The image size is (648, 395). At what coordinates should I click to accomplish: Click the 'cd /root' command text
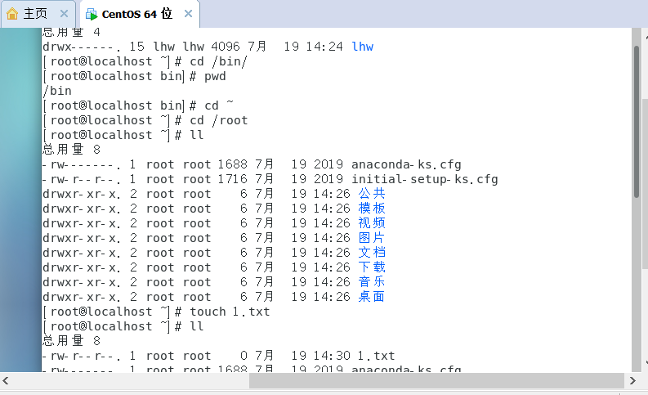[x=219, y=120]
